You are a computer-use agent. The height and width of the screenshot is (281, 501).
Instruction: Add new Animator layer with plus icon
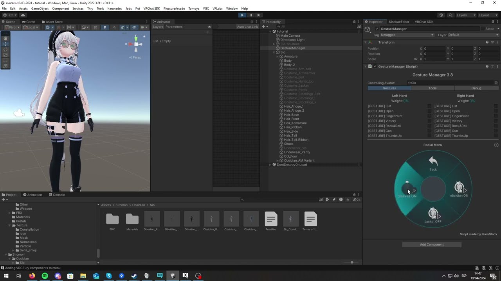[208, 32]
